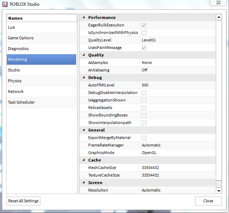The width and height of the screenshot is (229, 213).
Task: Collapse the Screen section arrow
Action: point(84,183)
